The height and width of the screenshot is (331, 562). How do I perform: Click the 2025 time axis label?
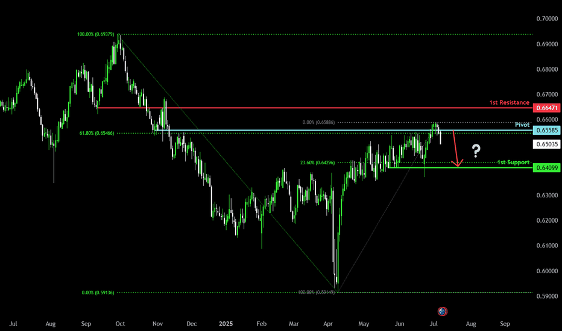coord(226,324)
